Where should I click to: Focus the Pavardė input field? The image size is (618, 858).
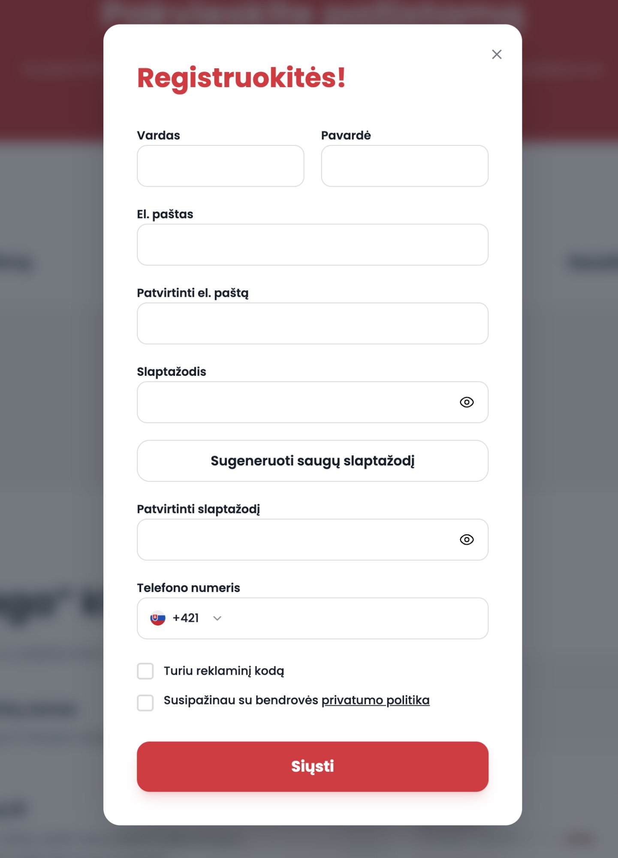tap(405, 166)
